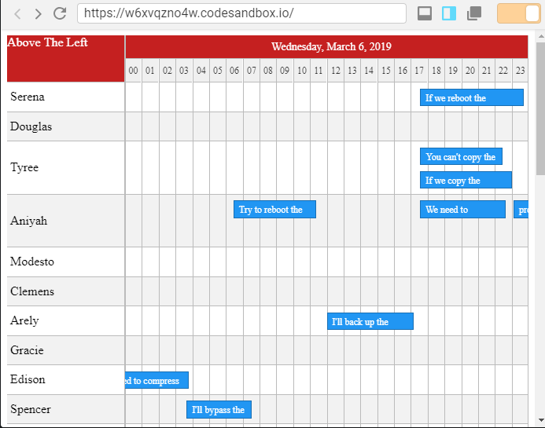Click the scrollbar down arrow

coord(541,420)
